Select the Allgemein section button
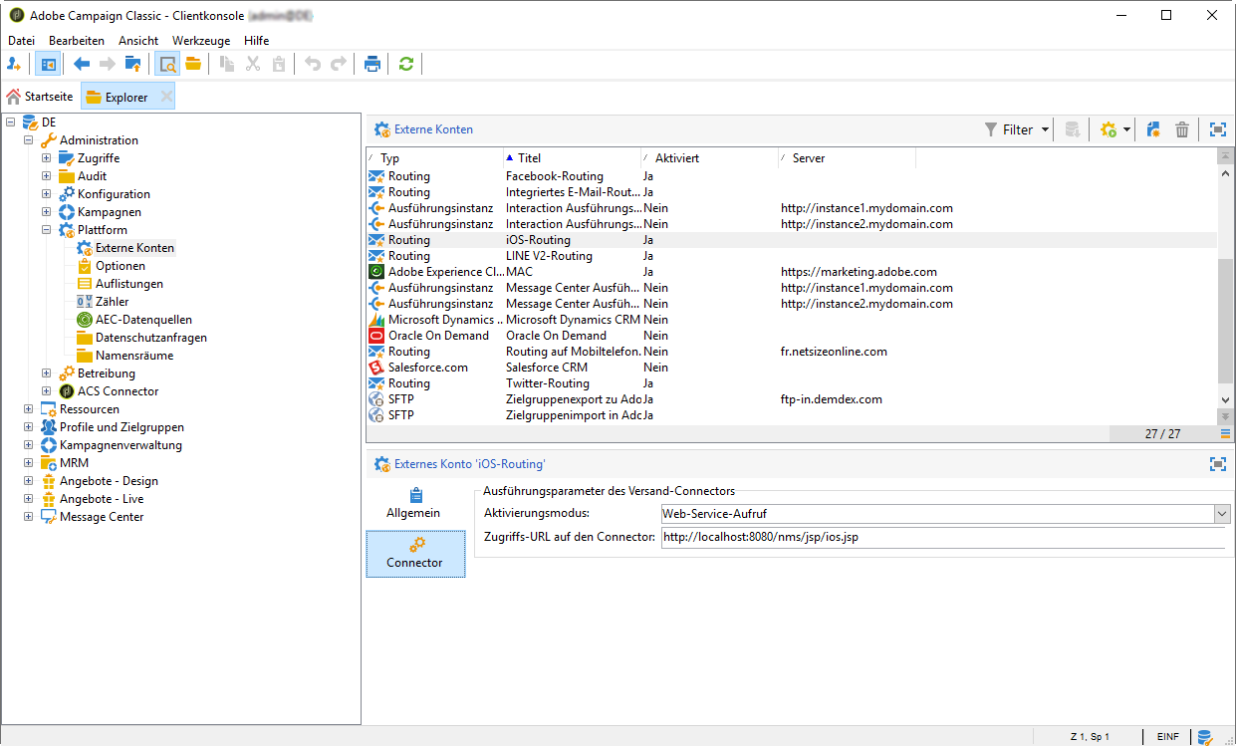Screen dimensions: 1236x746 (413, 503)
